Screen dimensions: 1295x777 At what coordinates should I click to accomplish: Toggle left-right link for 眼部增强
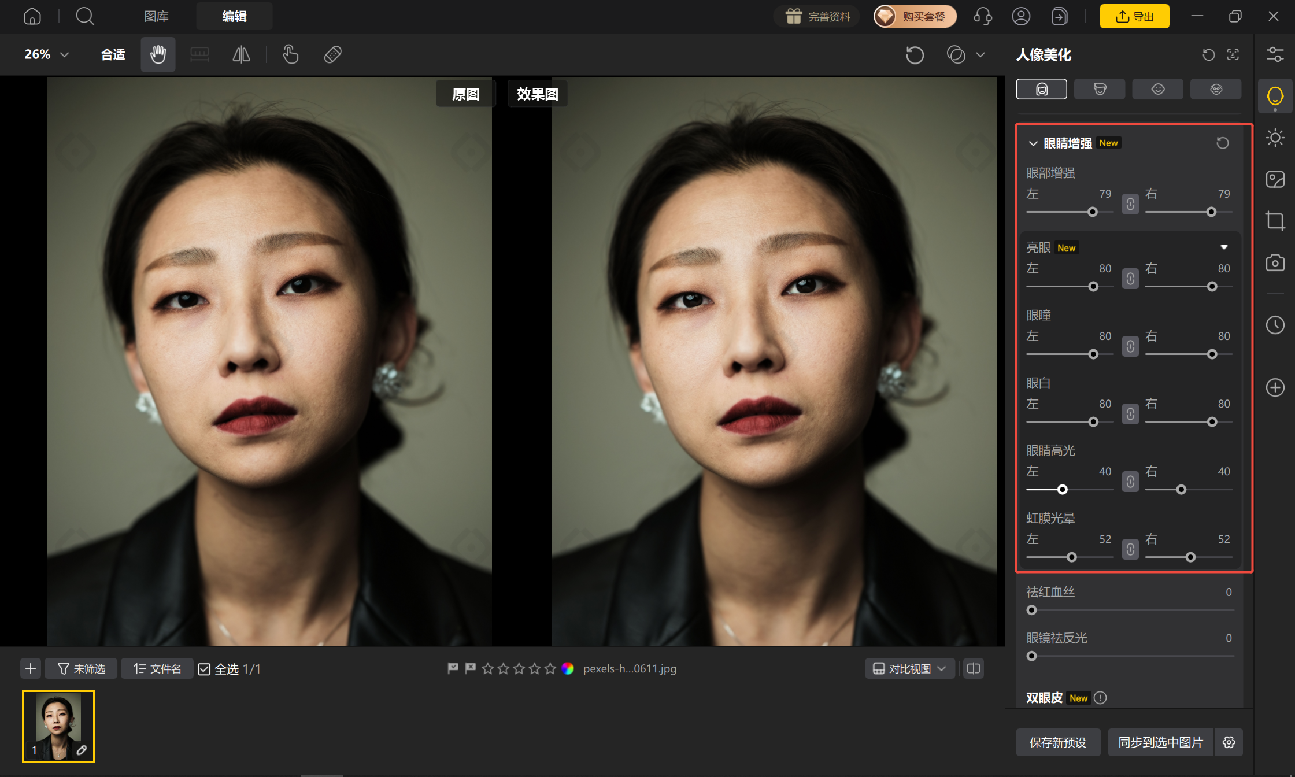pyautogui.click(x=1130, y=204)
